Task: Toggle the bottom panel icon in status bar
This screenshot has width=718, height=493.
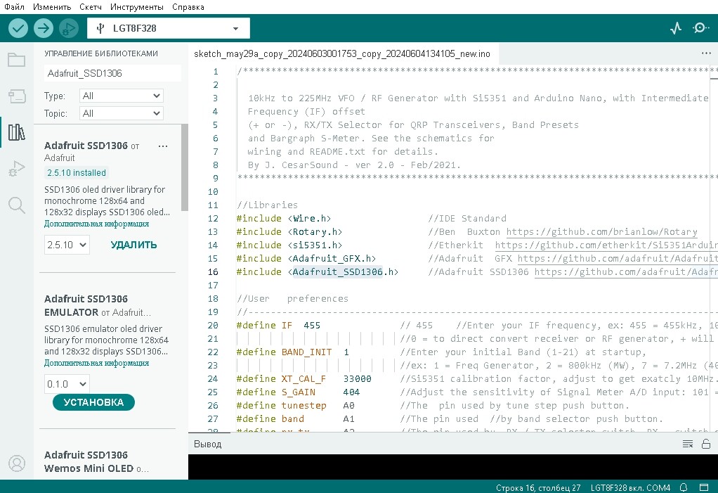Action: 704,487
